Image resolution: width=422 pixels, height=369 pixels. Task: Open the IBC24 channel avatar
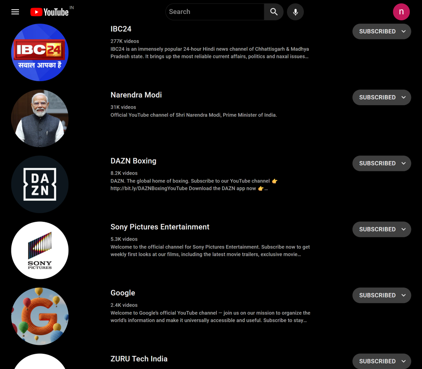tap(40, 52)
